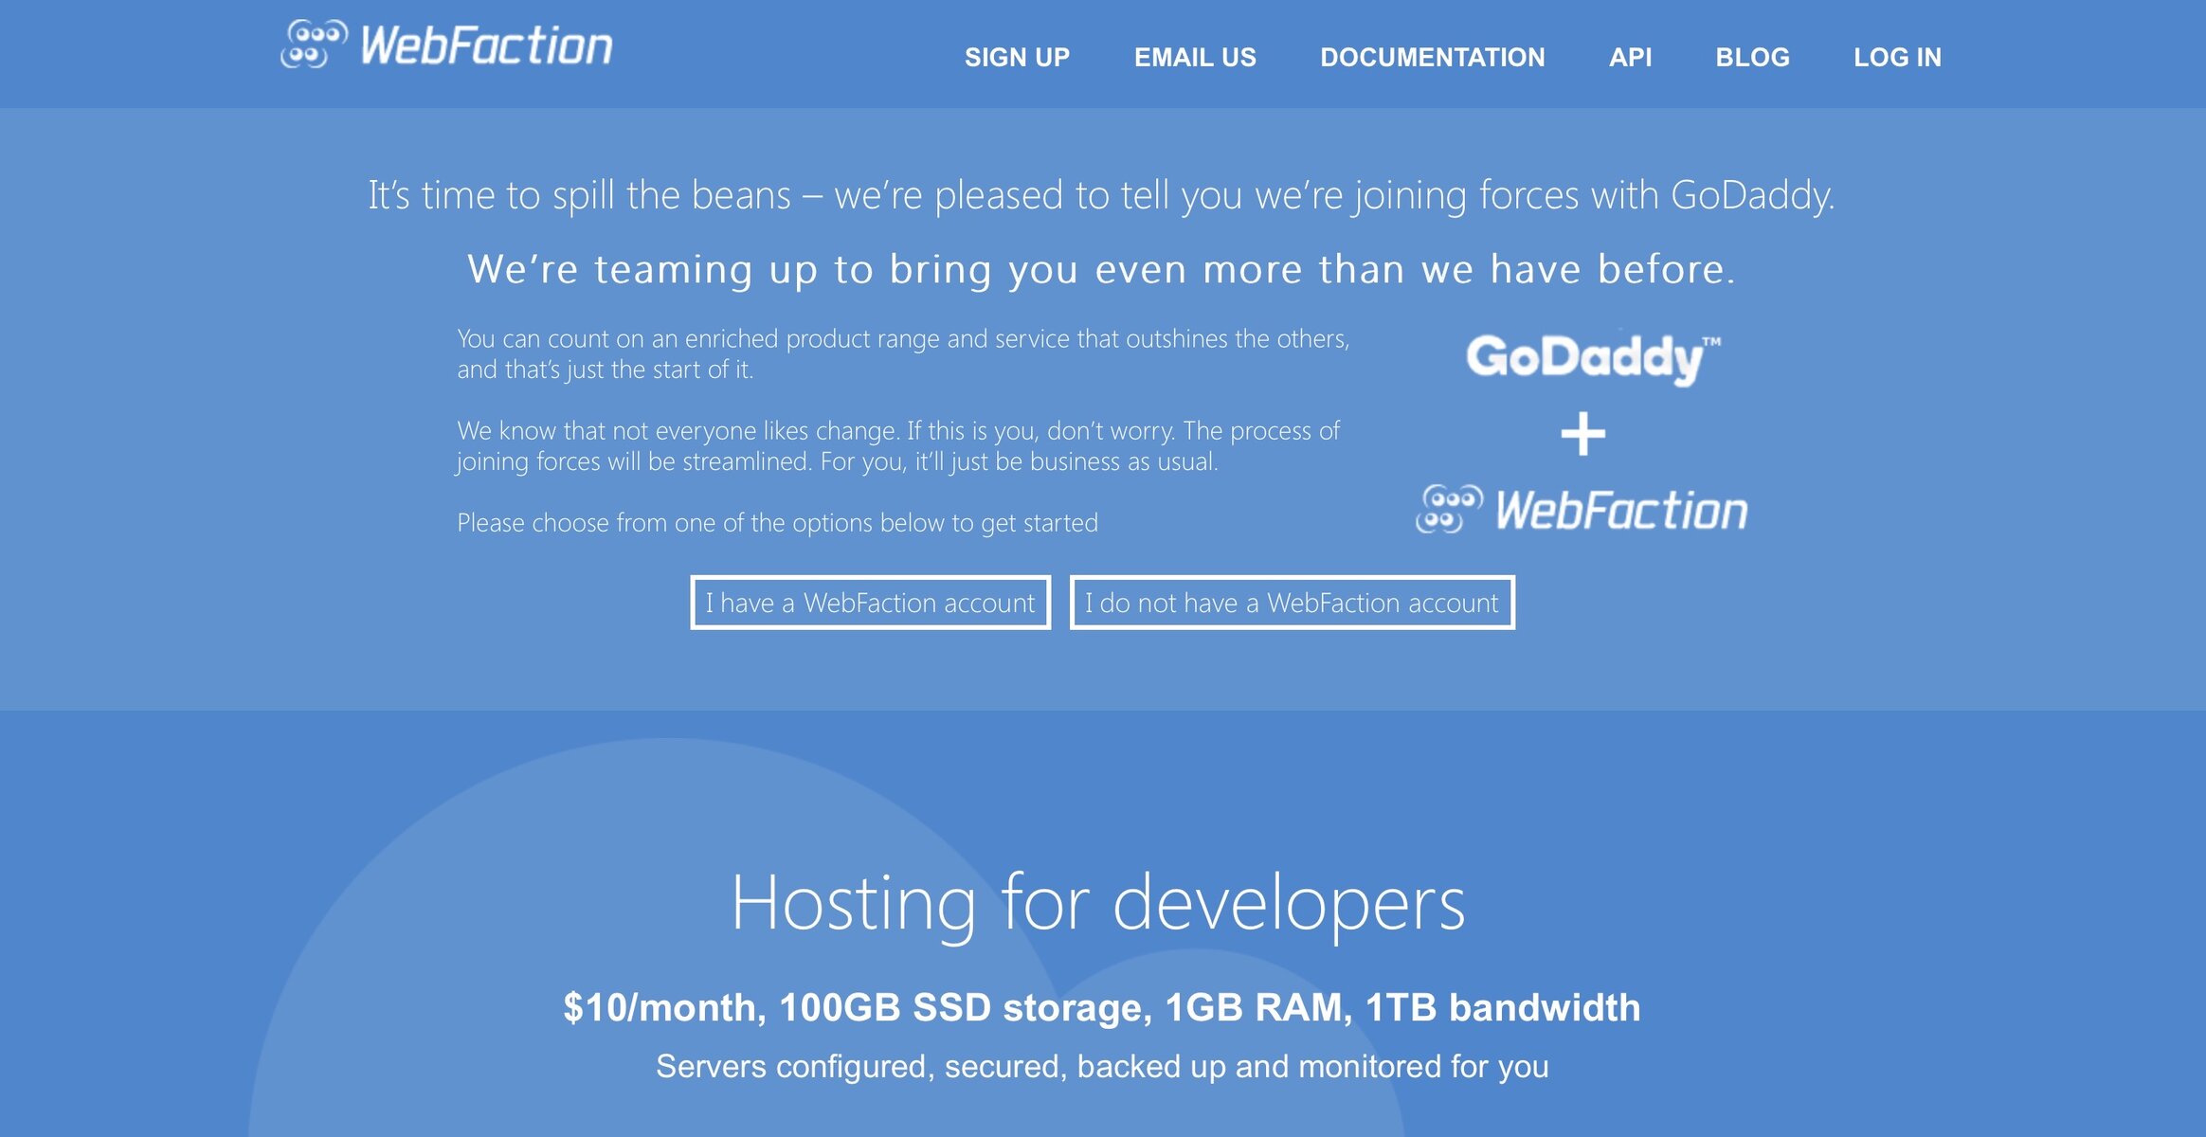2206x1137 pixels.
Task: Open the SIGN UP page
Action: point(1017,58)
